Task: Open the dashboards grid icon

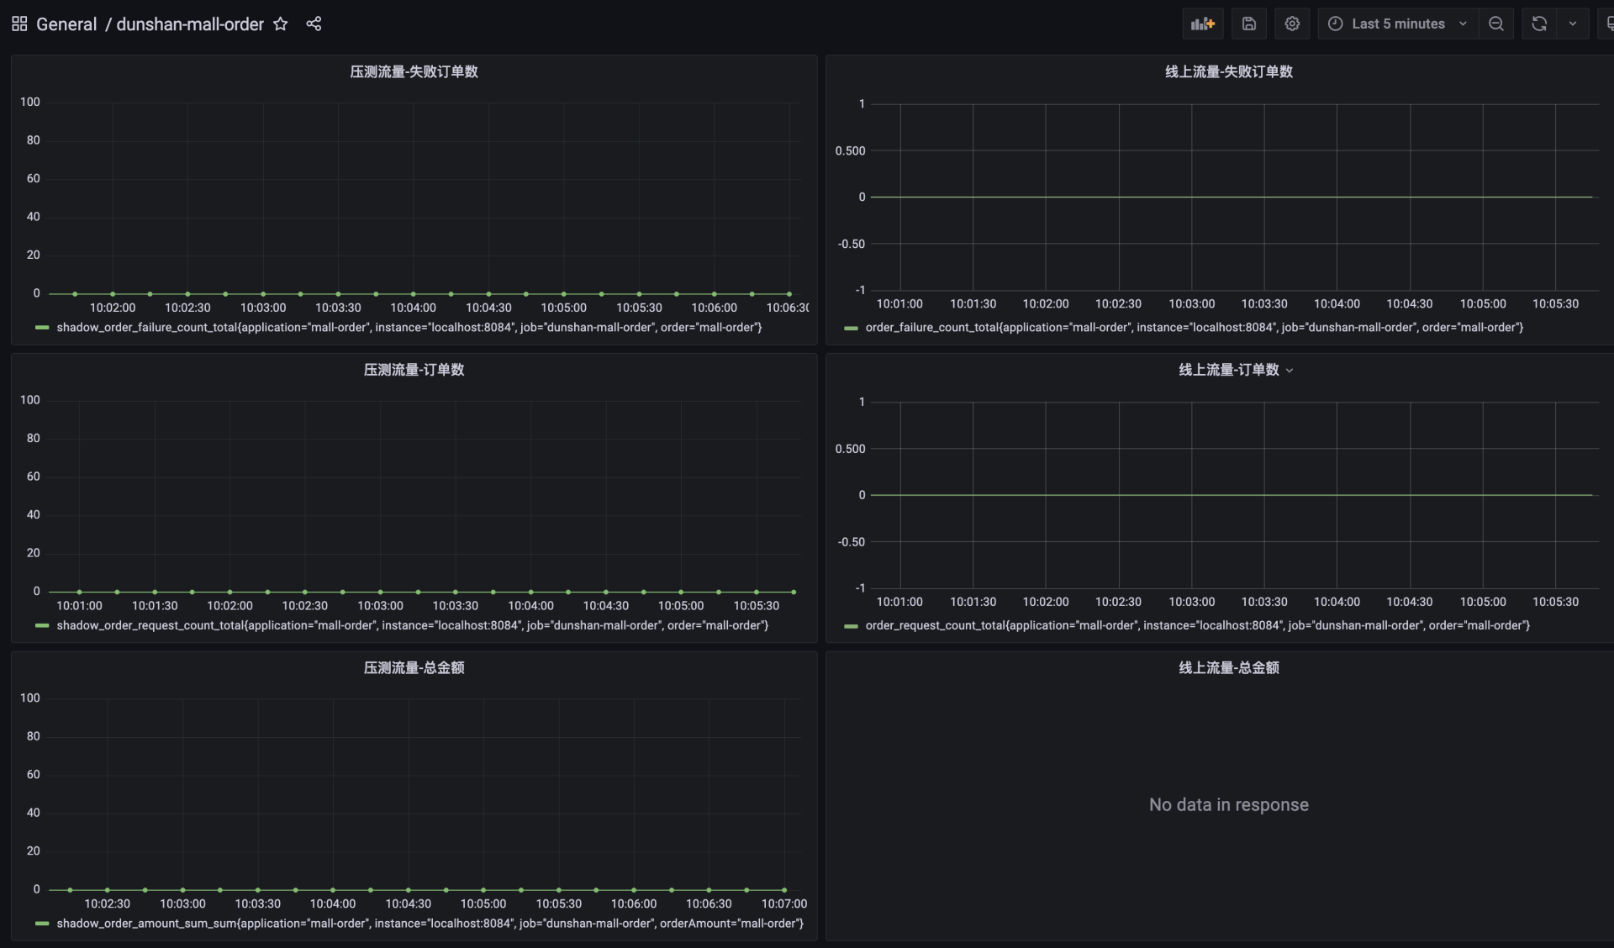Action: coord(19,24)
